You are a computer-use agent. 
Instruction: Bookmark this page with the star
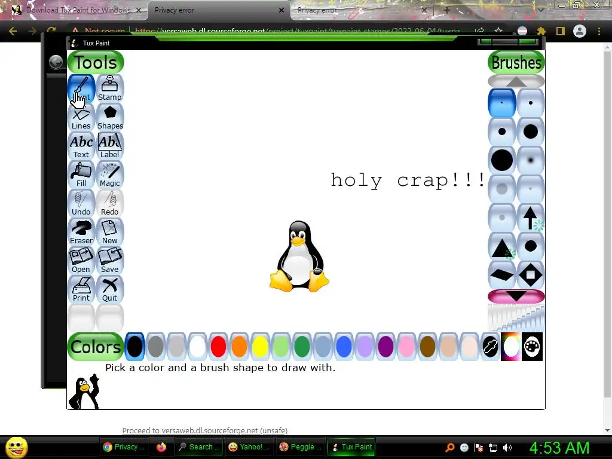(498, 30)
